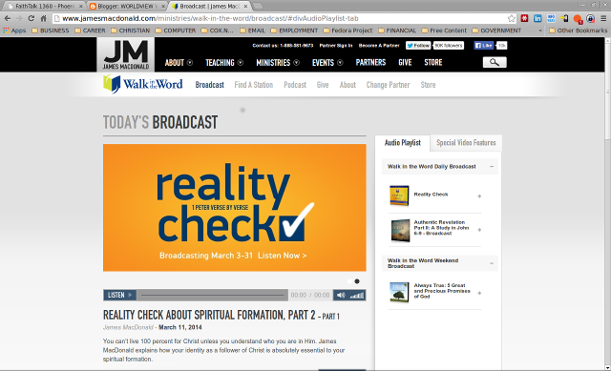611x371 pixels.
Task: Collapse Walk in the Word Daily Broadcast
Action: (x=492, y=167)
